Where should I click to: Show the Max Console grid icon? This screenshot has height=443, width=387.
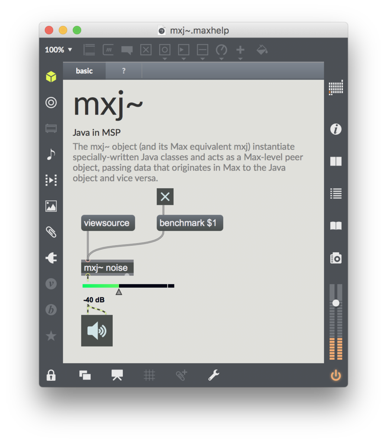coord(336,87)
